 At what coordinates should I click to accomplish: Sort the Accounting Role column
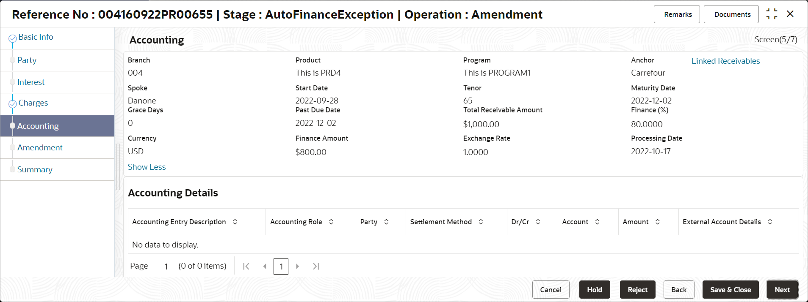point(331,222)
